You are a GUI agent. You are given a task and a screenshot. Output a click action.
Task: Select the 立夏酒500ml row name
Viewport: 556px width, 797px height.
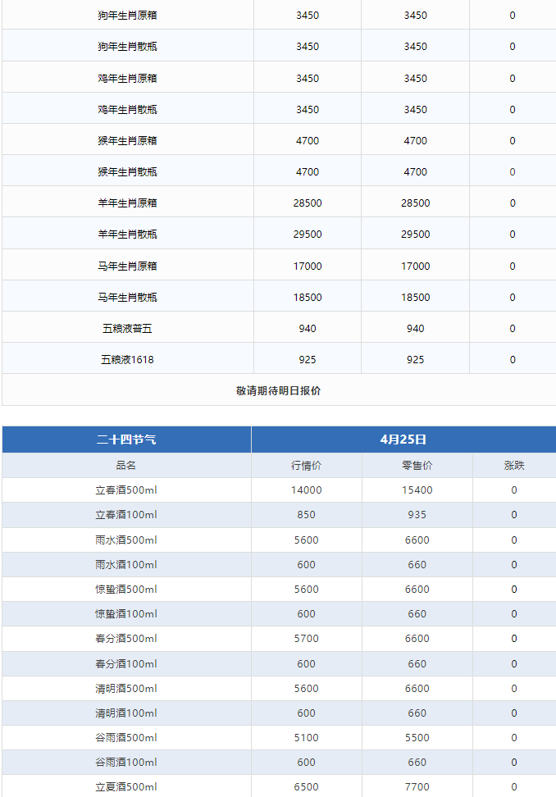[126, 787]
